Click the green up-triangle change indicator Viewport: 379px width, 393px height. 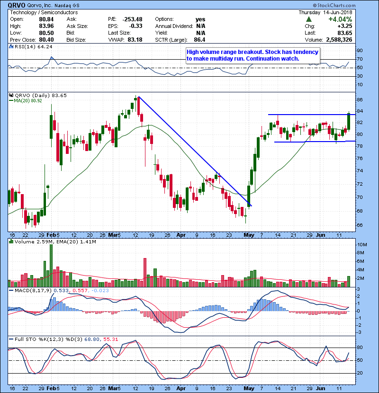(x=309, y=19)
